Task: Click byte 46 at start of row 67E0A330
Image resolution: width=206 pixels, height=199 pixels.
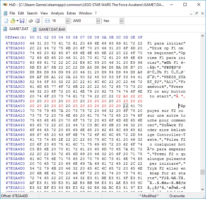Action: (32, 43)
